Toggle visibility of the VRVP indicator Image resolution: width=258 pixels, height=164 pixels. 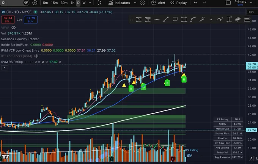pyautogui.click(x=14, y=27)
